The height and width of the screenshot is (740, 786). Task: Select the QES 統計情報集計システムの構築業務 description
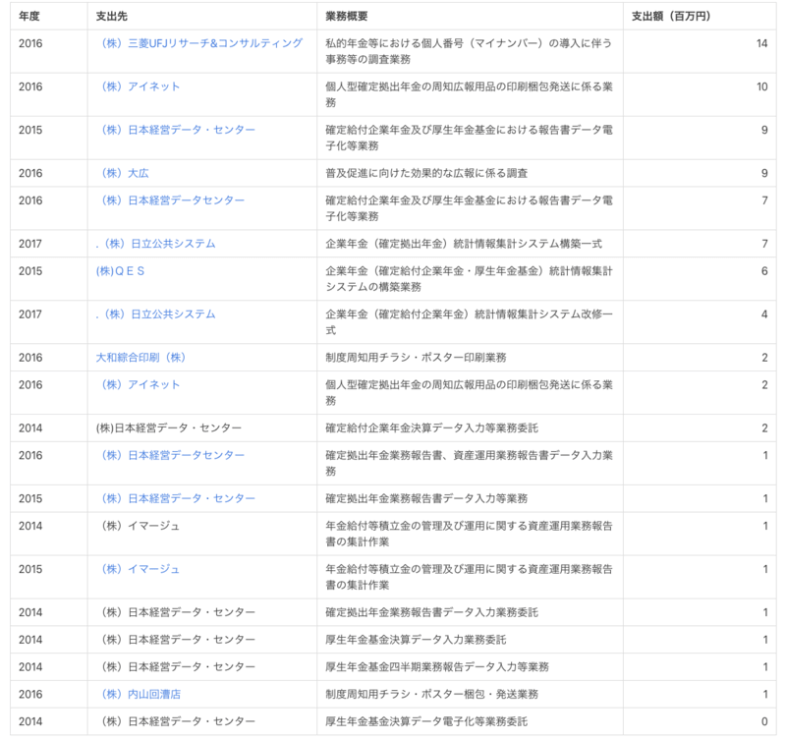pyautogui.click(x=469, y=279)
